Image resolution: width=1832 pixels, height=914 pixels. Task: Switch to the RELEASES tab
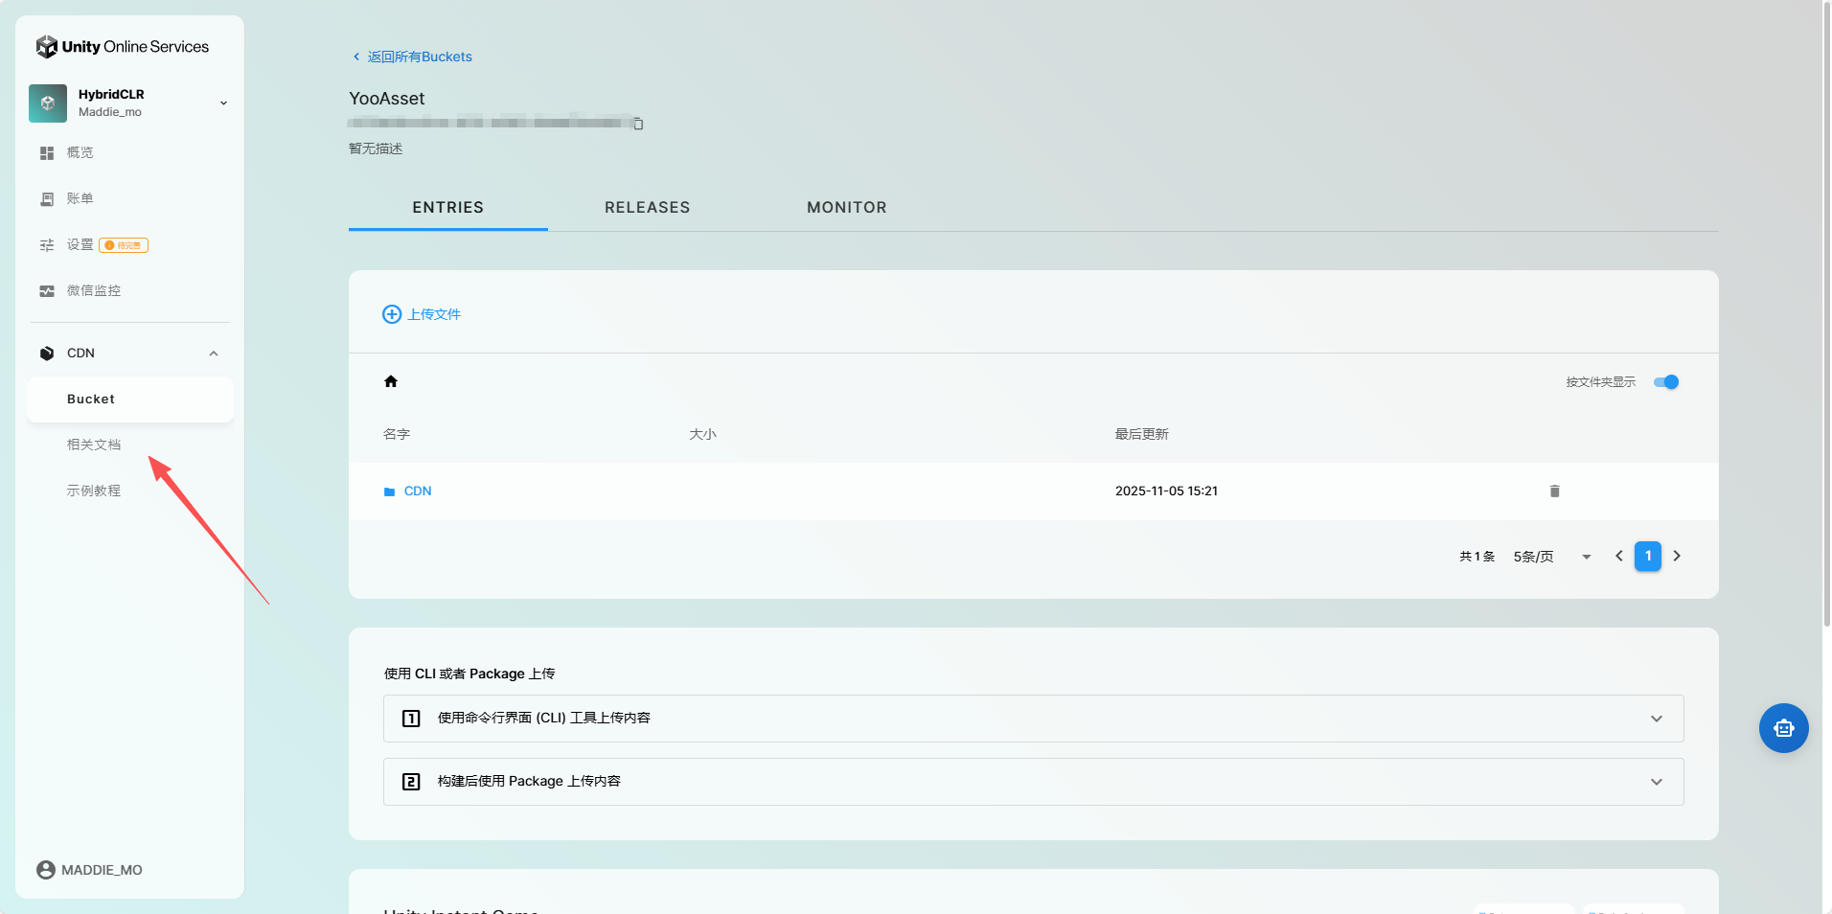click(x=648, y=207)
